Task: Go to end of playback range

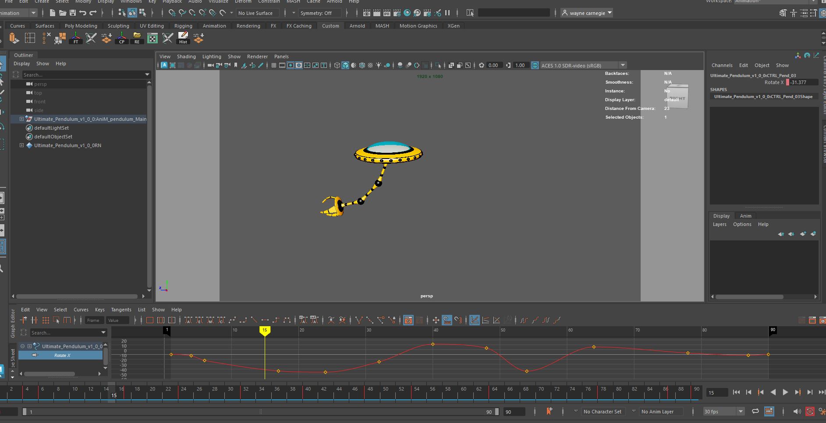Action: (822, 392)
